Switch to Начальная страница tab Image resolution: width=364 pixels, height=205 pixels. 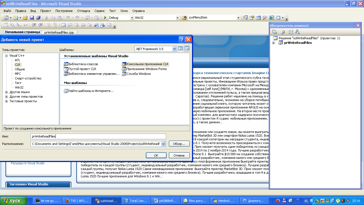click(x=22, y=32)
